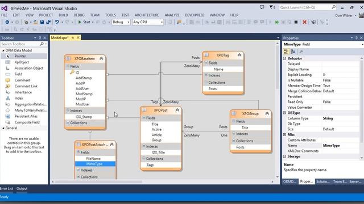Close the Model.xpo tab
The width and height of the screenshot is (364, 204).
(x=78, y=37)
